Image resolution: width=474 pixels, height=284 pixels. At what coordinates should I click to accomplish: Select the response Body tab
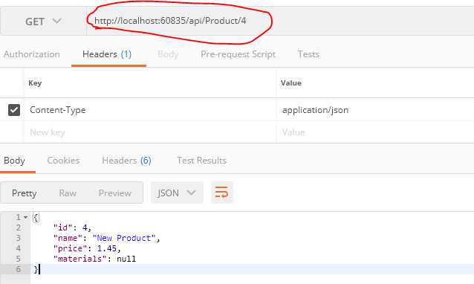point(14,161)
